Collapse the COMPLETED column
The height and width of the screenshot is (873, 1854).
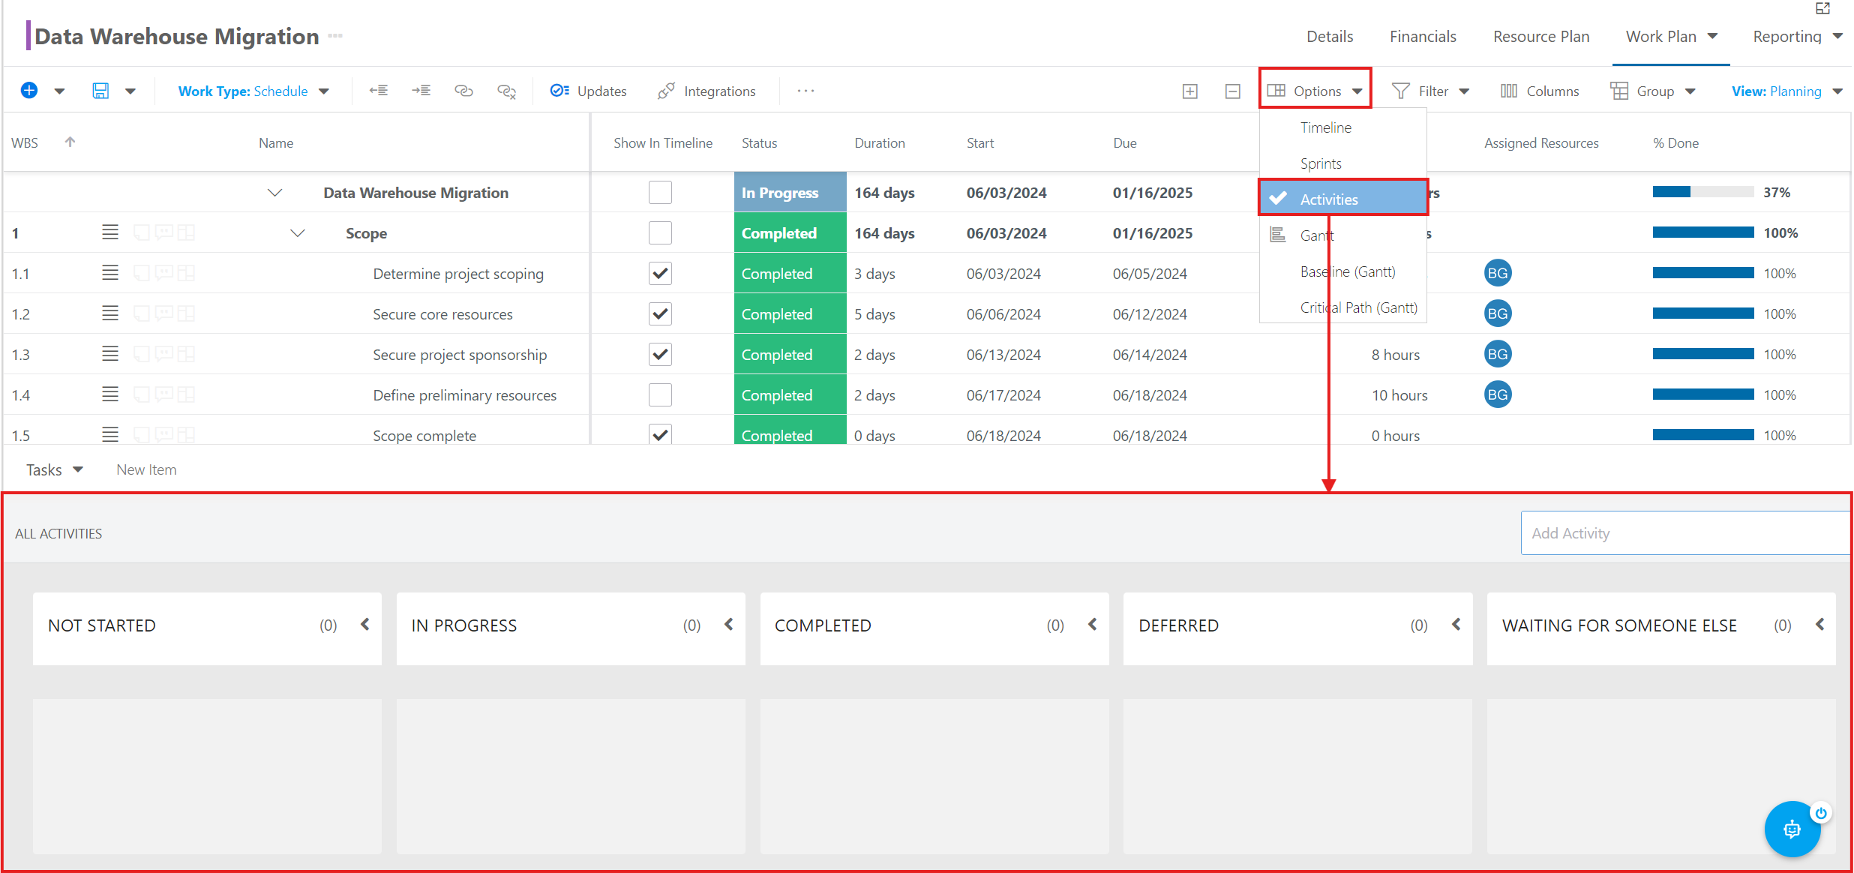coord(1093,624)
